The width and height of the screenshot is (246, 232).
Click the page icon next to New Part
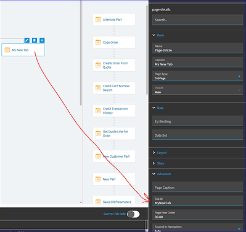[x=98, y=179]
